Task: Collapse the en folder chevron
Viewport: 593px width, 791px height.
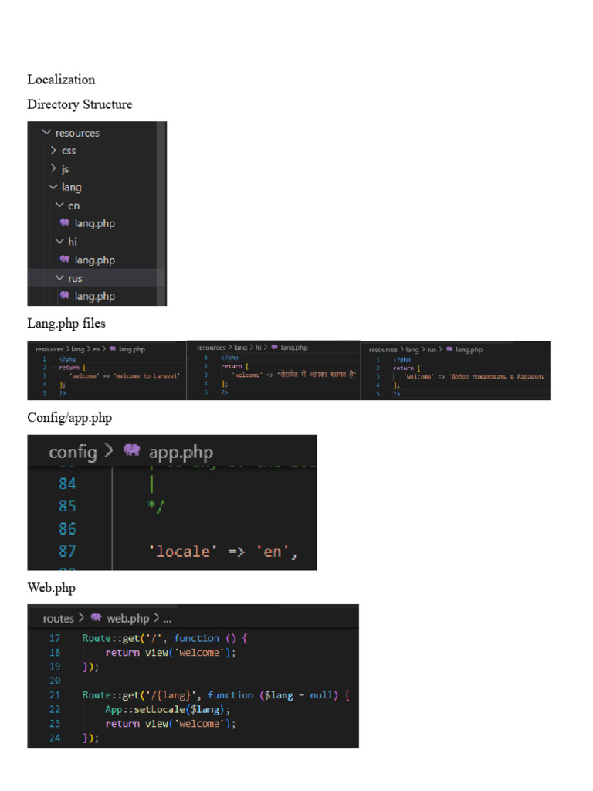Action: (x=59, y=205)
